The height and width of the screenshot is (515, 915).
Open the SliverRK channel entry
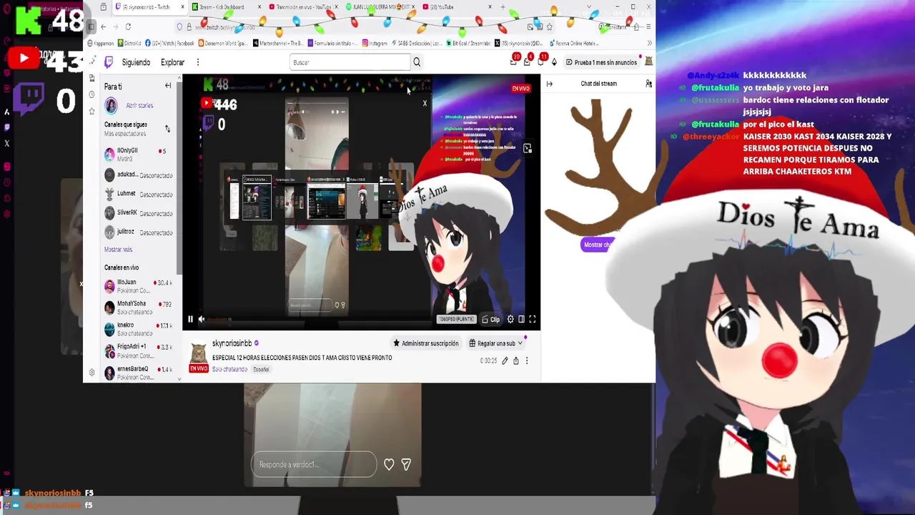tap(138, 213)
